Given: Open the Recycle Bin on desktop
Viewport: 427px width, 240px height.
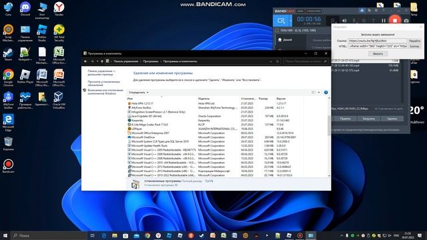Looking at the screenshot, I should pyautogui.click(x=8, y=144).
